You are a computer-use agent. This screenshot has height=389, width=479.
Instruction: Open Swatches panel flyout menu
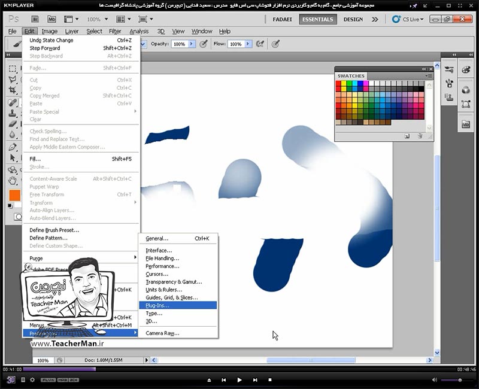coord(428,76)
